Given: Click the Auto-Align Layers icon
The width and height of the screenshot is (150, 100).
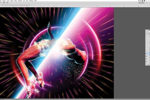Looking at the screenshot, I should (29, 5).
